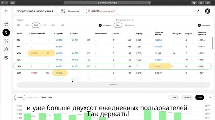The height and width of the screenshot is (120, 215).
Task: Click trading start countdown timer
Action: click(x=100, y=11)
